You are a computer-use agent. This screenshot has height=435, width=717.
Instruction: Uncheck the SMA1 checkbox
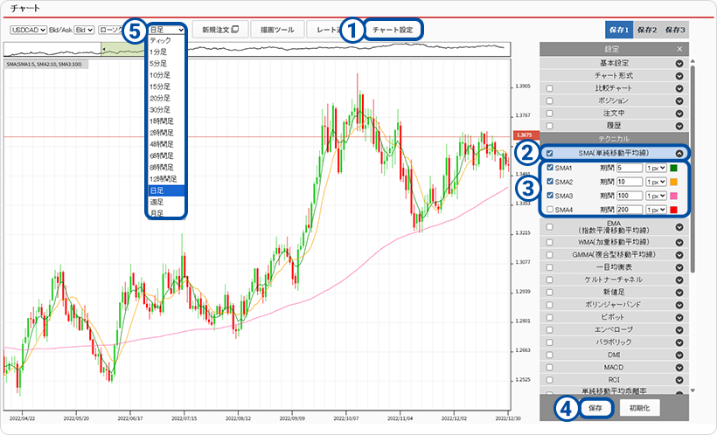[549, 168]
